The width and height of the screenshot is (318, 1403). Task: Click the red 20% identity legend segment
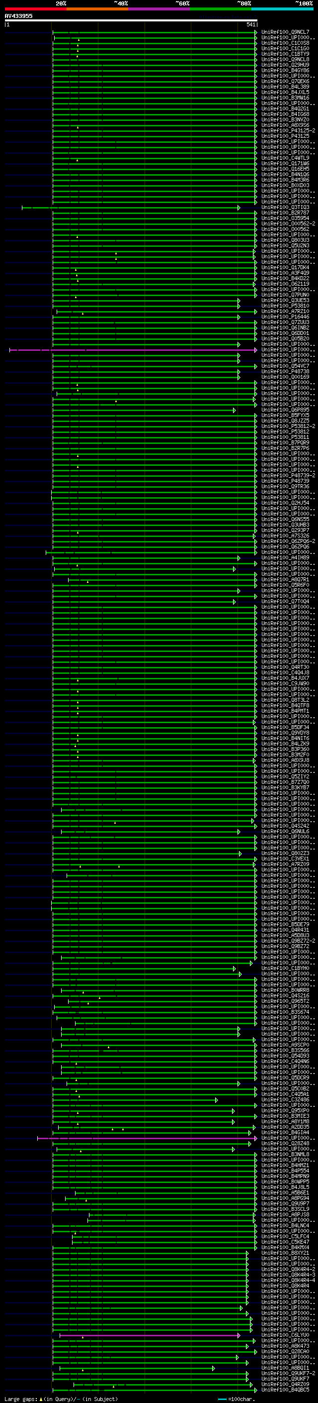35,9
